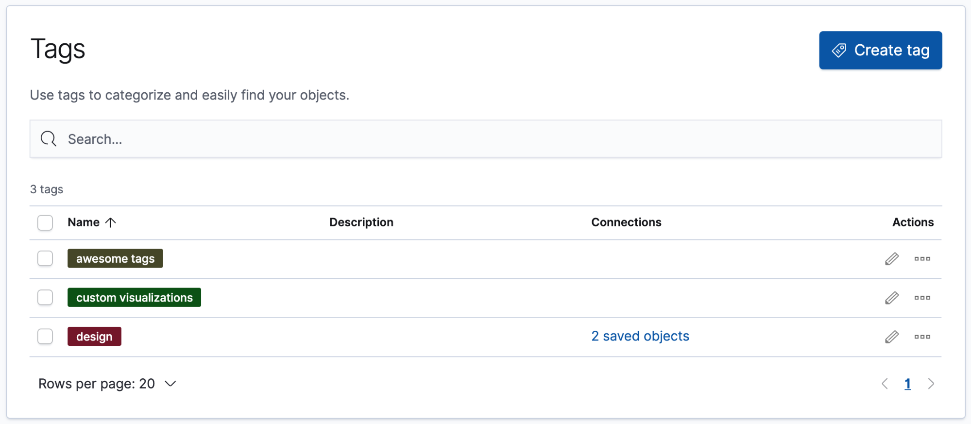Image resolution: width=971 pixels, height=424 pixels.
Task: Edit the awesome tags tag with the pencil icon
Action: click(x=891, y=258)
